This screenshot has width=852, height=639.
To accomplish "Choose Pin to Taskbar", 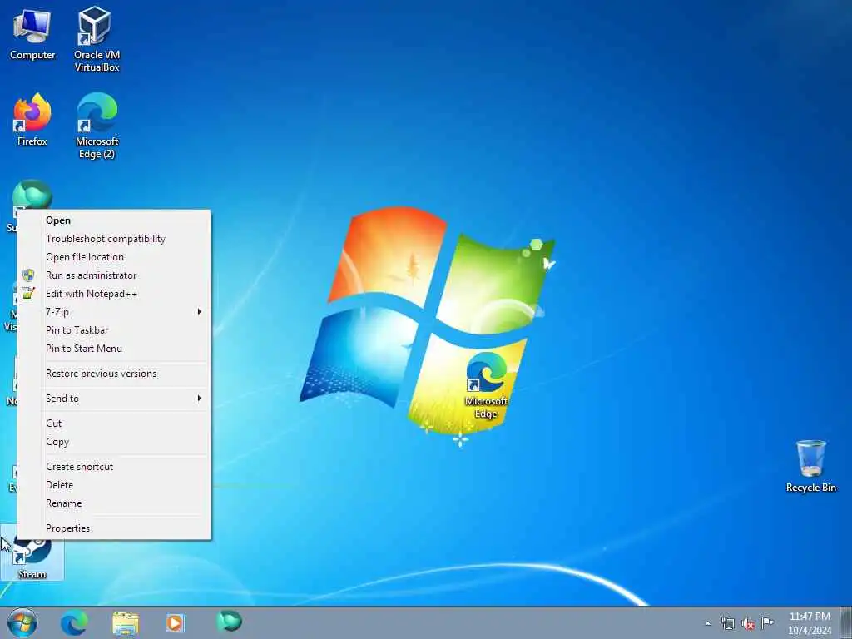I will [x=114, y=330].
